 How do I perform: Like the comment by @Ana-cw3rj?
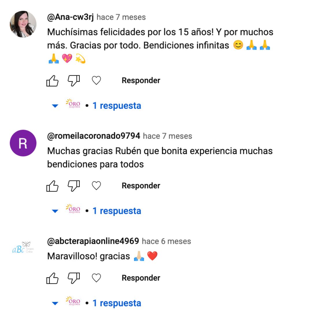pos(52,81)
